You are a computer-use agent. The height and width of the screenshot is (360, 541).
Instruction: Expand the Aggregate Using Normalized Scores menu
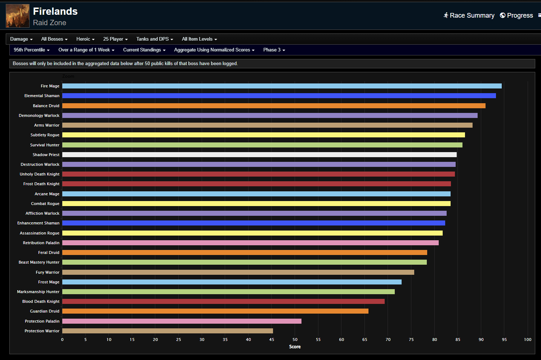[x=214, y=50]
